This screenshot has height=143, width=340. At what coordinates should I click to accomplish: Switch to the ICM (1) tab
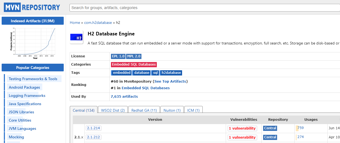[193, 110]
